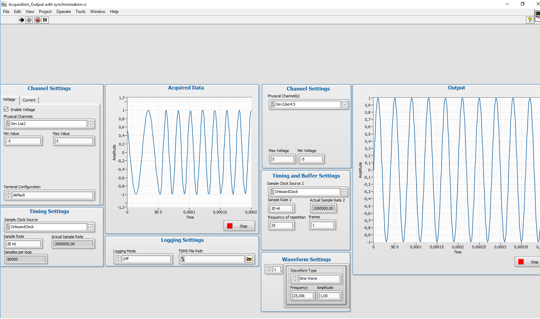
Task: Open the Context Help question mark icon
Action: tap(529, 20)
